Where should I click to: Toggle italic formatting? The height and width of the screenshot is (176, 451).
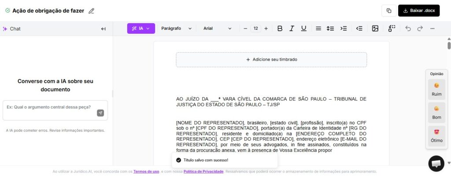pyautogui.click(x=292, y=29)
